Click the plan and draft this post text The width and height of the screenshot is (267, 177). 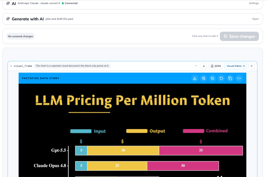point(59,19)
